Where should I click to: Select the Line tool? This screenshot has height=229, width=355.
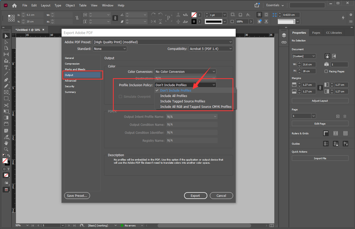[x=6, y=74]
